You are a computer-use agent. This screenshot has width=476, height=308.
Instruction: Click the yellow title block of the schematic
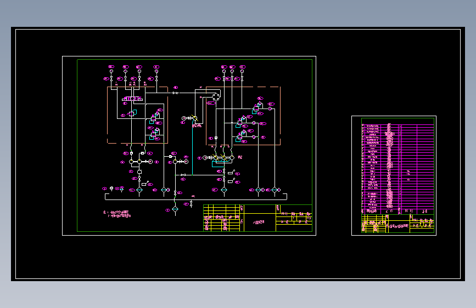[x=257, y=218]
